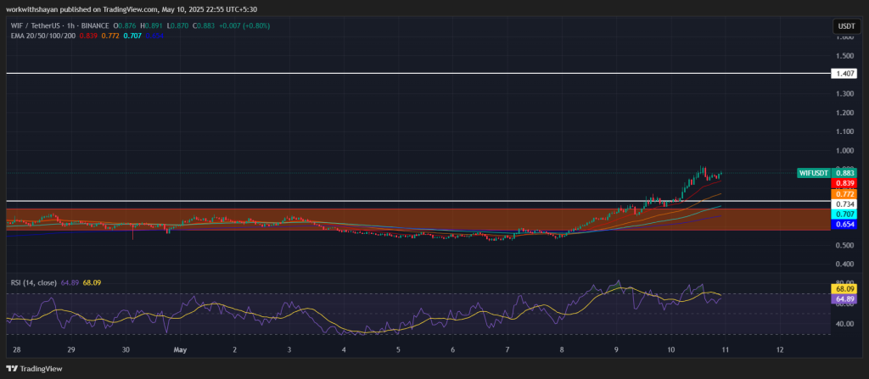Click the purple 64.89 RSI value tag
This screenshot has width=869, height=379.
tap(845, 299)
